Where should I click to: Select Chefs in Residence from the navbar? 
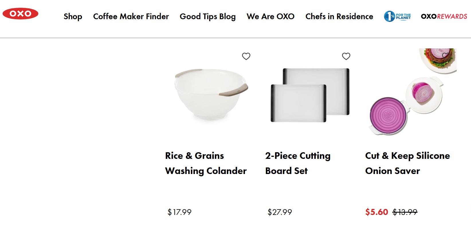339,17
